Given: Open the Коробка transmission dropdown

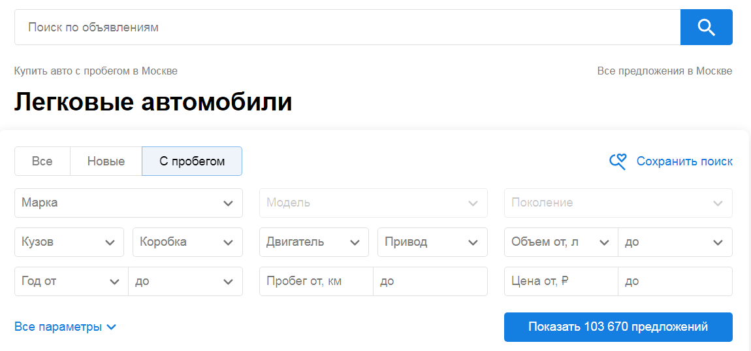Looking at the screenshot, I should [x=187, y=242].
